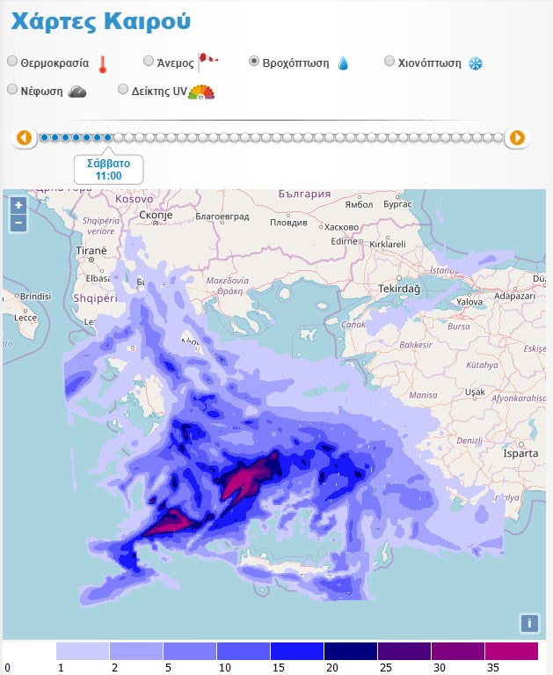Click the 35 mm magenta legend swatch
The image size is (553, 675).
point(512,651)
